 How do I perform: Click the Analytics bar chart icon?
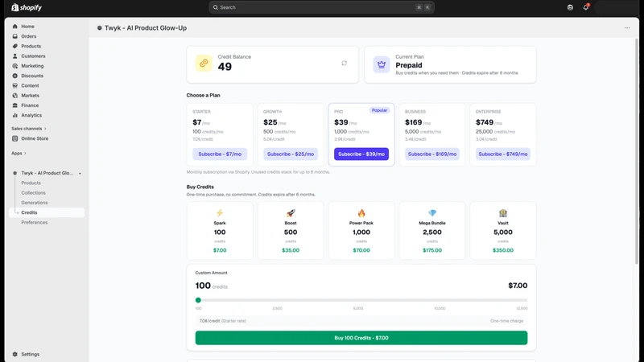click(x=15, y=115)
